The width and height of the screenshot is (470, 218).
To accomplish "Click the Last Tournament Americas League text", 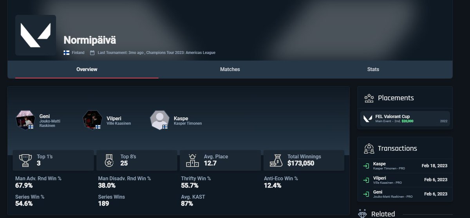I will [156, 53].
